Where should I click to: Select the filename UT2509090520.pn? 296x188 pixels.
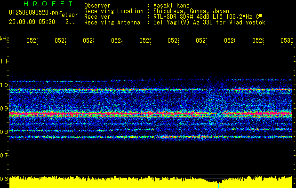click(x=33, y=12)
